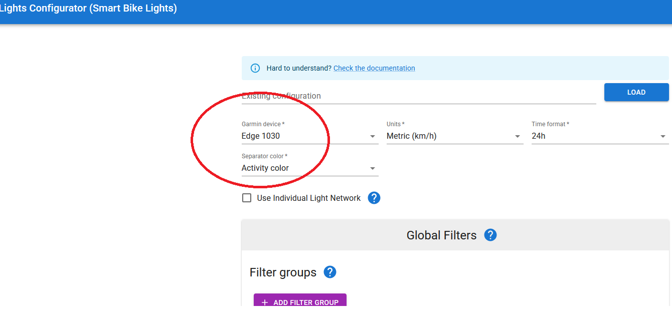Click the Global Filters help icon
The height and width of the screenshot is (313, 672).
[x=490, y=235]
